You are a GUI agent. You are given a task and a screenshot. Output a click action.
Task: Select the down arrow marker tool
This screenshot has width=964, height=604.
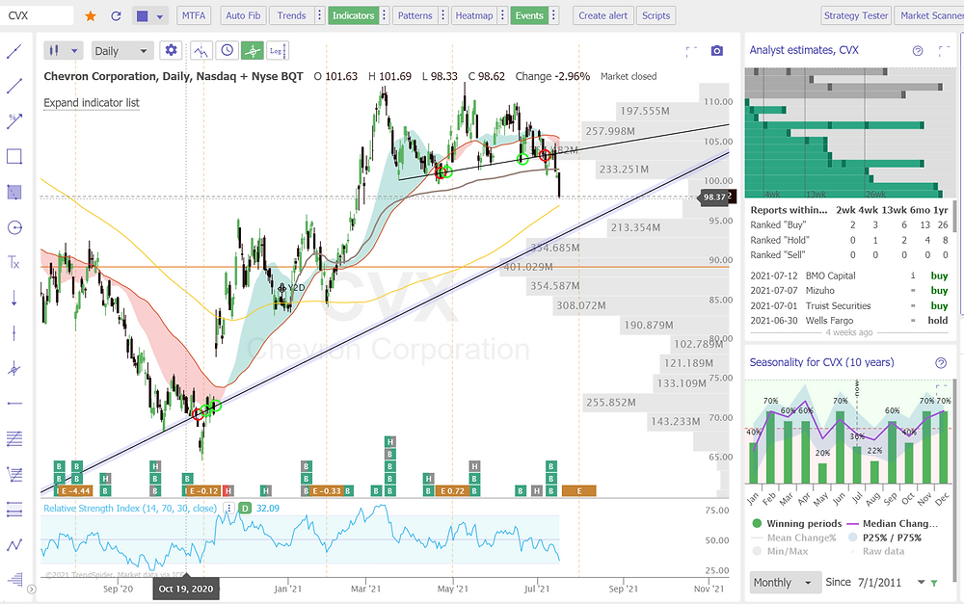pyautogui.click(x=14, y=299)
